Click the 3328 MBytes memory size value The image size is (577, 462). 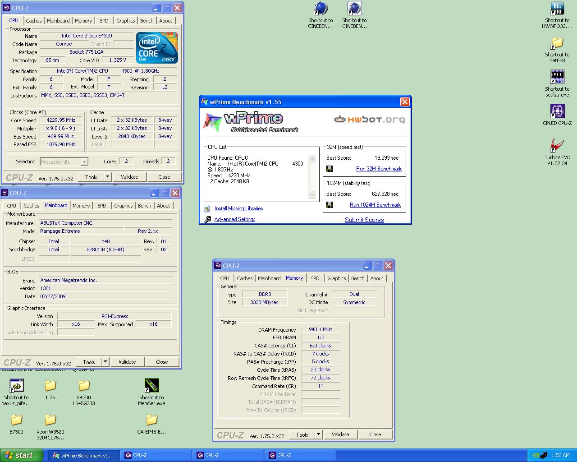(x=265, y=302)
